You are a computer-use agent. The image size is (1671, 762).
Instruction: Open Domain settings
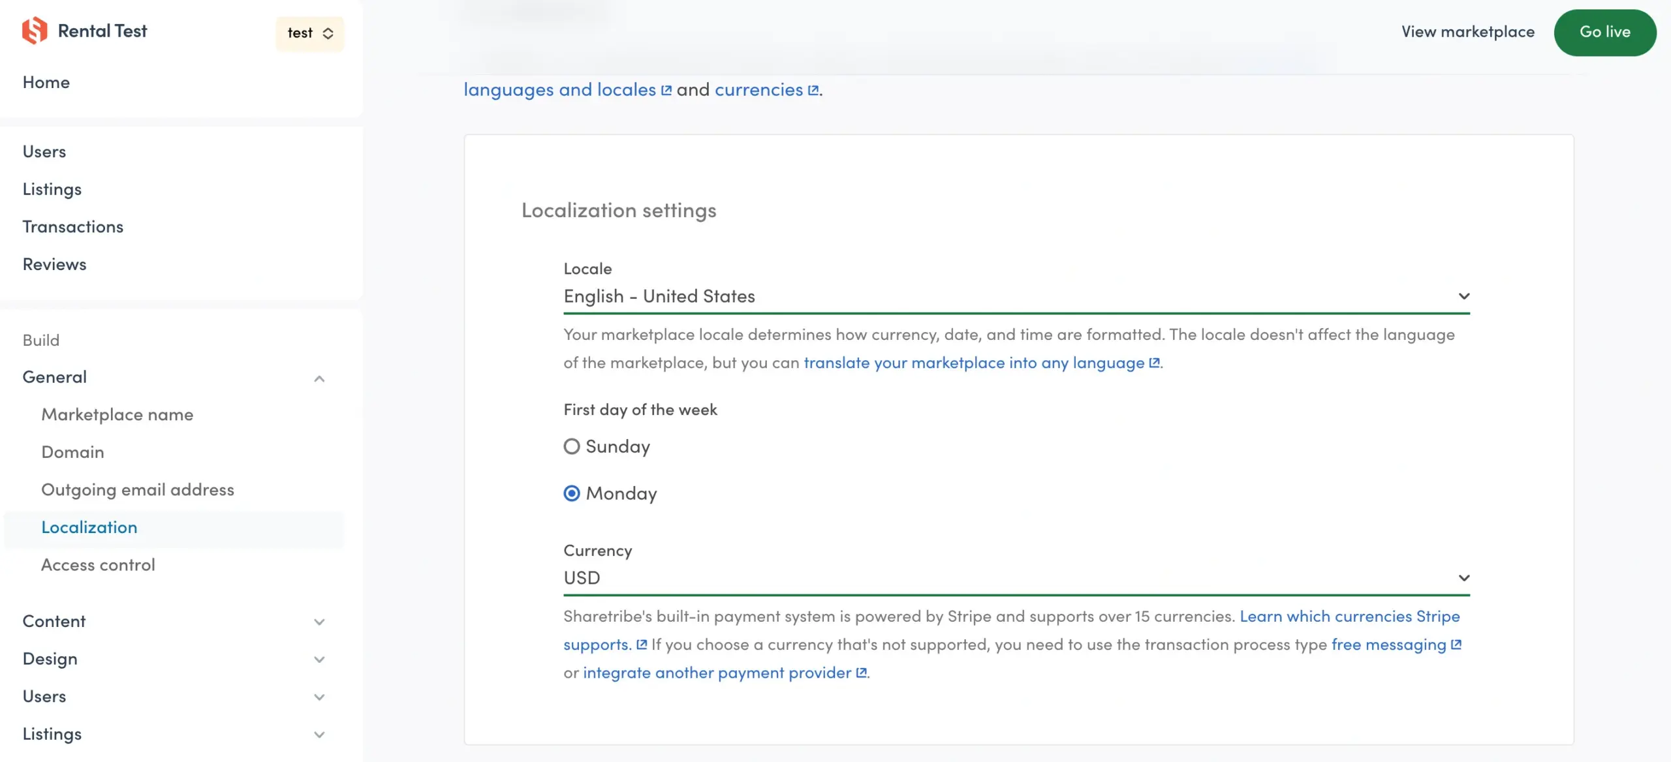pos(73,452)
